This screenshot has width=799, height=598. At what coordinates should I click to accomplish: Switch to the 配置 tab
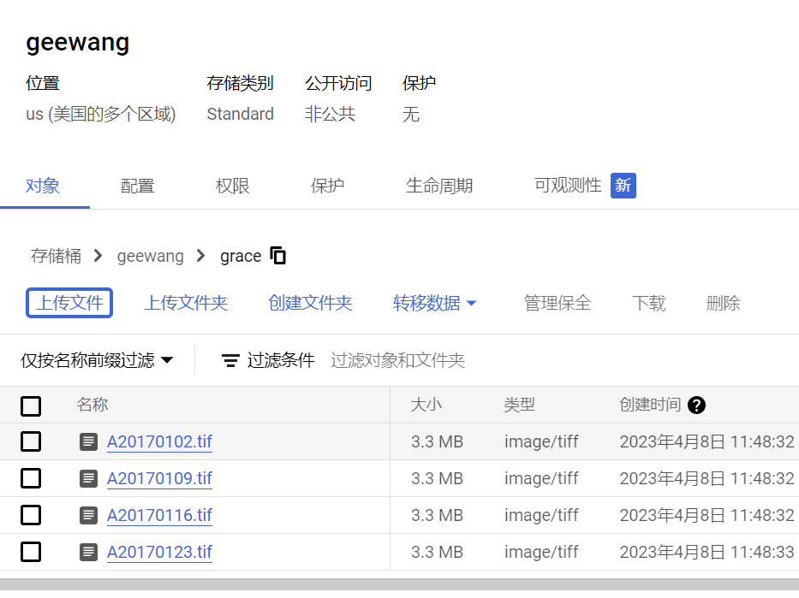tap(138, 186)
